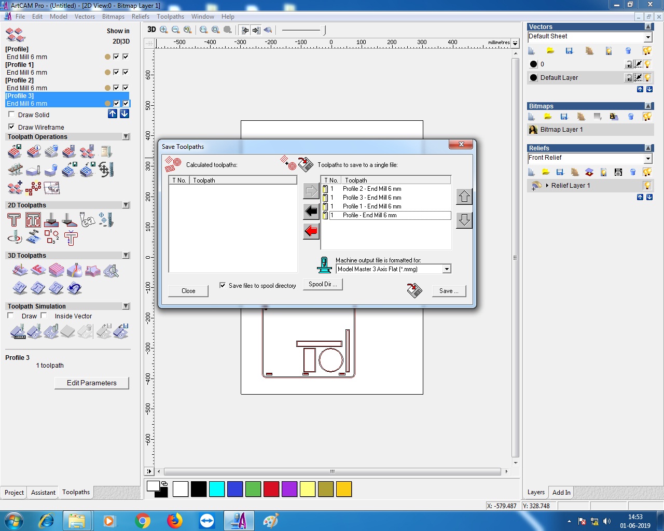Select Profile 2 - End Mill 6 mm row
664x531 pixels.
point(372,189)
